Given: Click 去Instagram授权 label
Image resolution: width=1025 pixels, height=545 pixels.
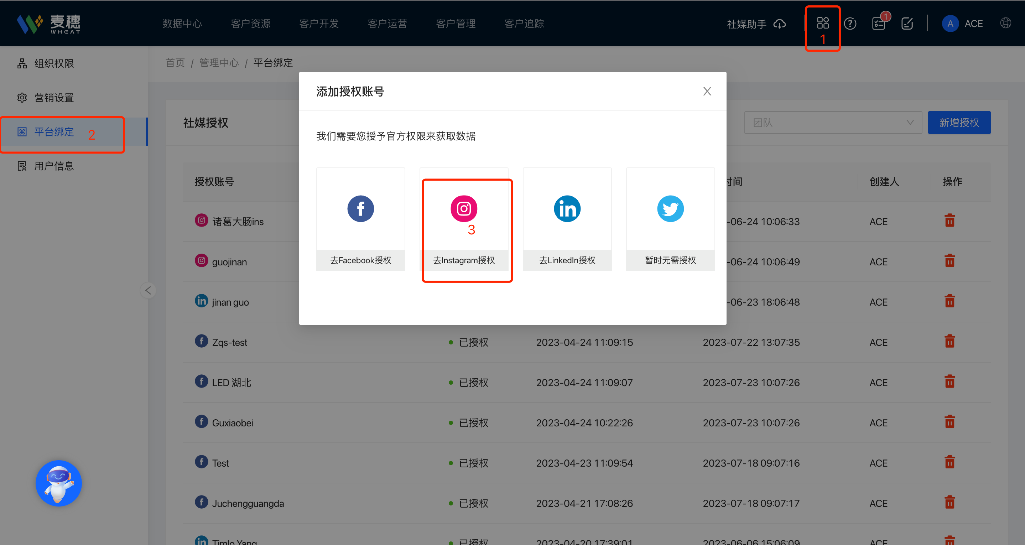Looking at the screenshot, I should 464,260.
